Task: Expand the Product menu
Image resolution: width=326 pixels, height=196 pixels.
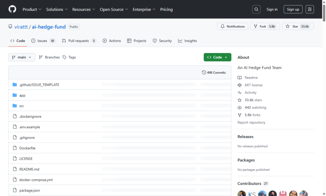Action: (x=32, y=9)
